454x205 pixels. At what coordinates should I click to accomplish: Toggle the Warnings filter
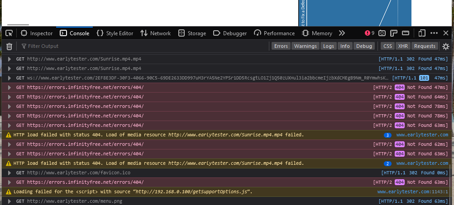click(305, 46)
